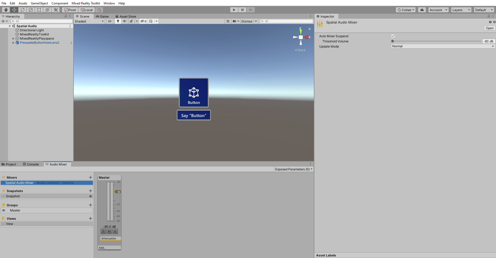
Task: Enable scene view audio
Action: pos(125,21)
